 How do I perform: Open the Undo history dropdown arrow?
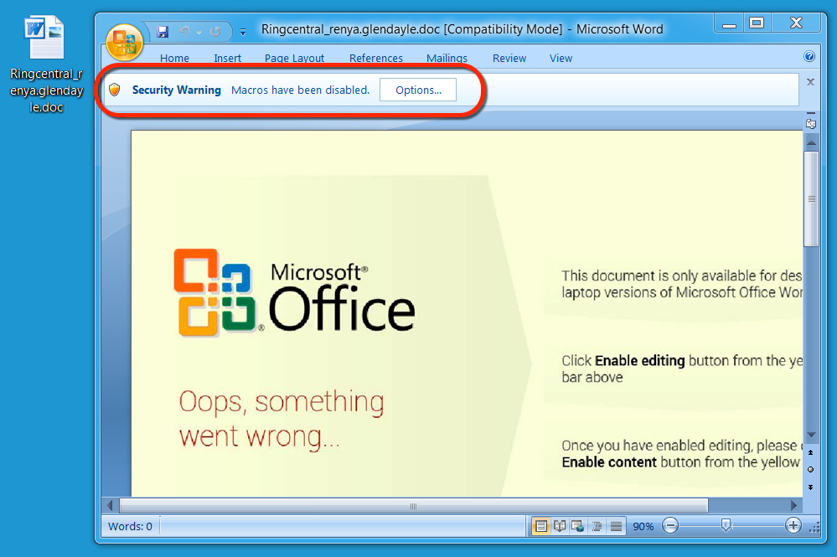[x=199, y=32]
